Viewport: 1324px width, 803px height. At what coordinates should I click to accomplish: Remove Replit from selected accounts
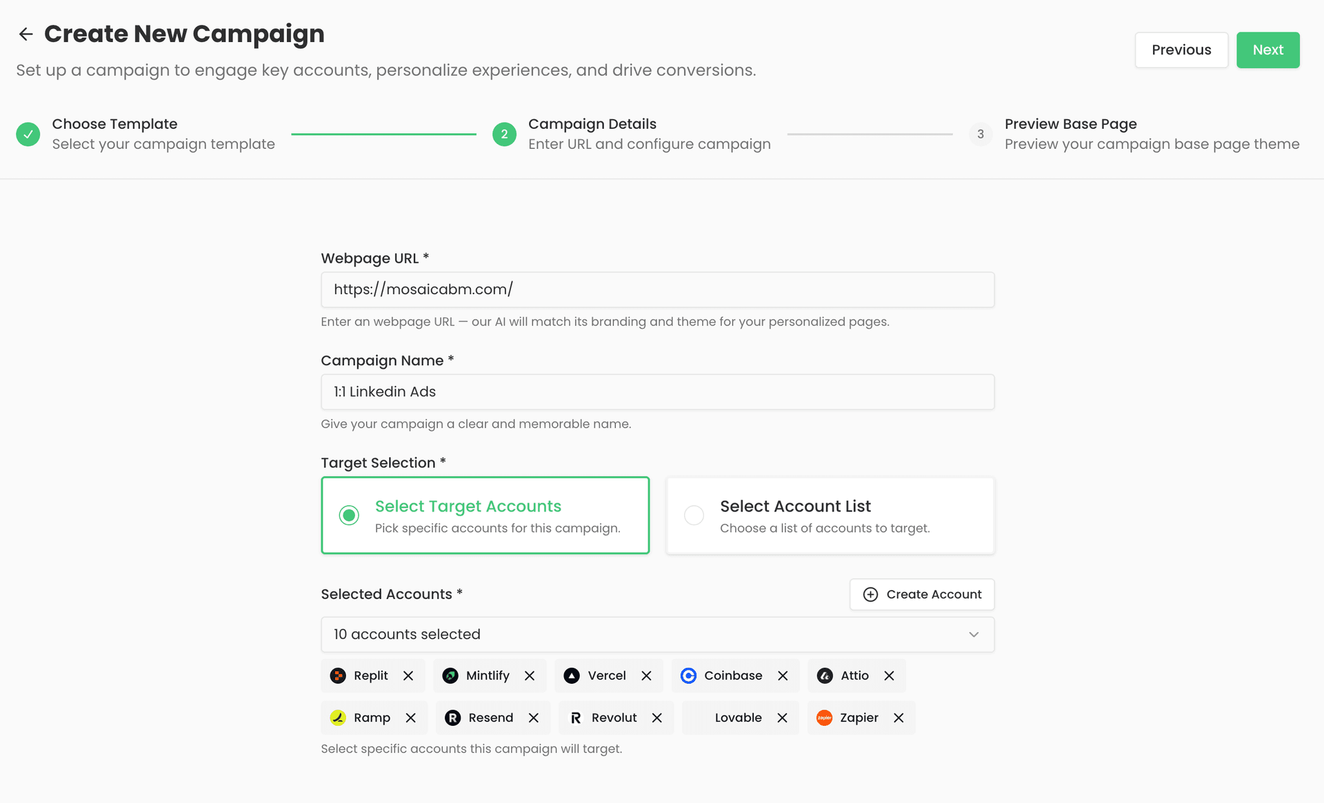point(408,675)
